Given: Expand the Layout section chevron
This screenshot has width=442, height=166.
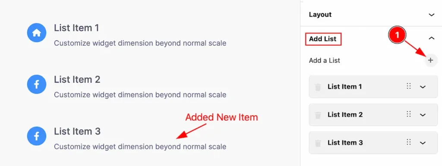Looking at the screenshot, I should [x=432, y=15].
